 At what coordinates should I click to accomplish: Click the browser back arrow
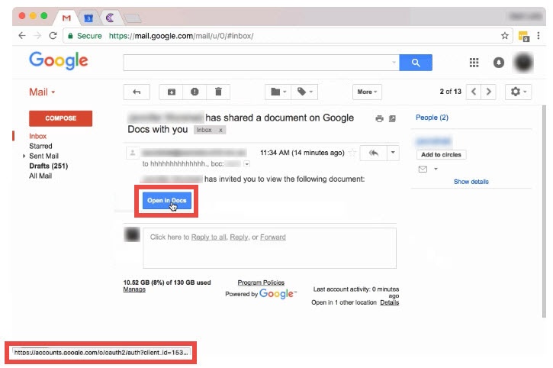(x=22, y=36)
